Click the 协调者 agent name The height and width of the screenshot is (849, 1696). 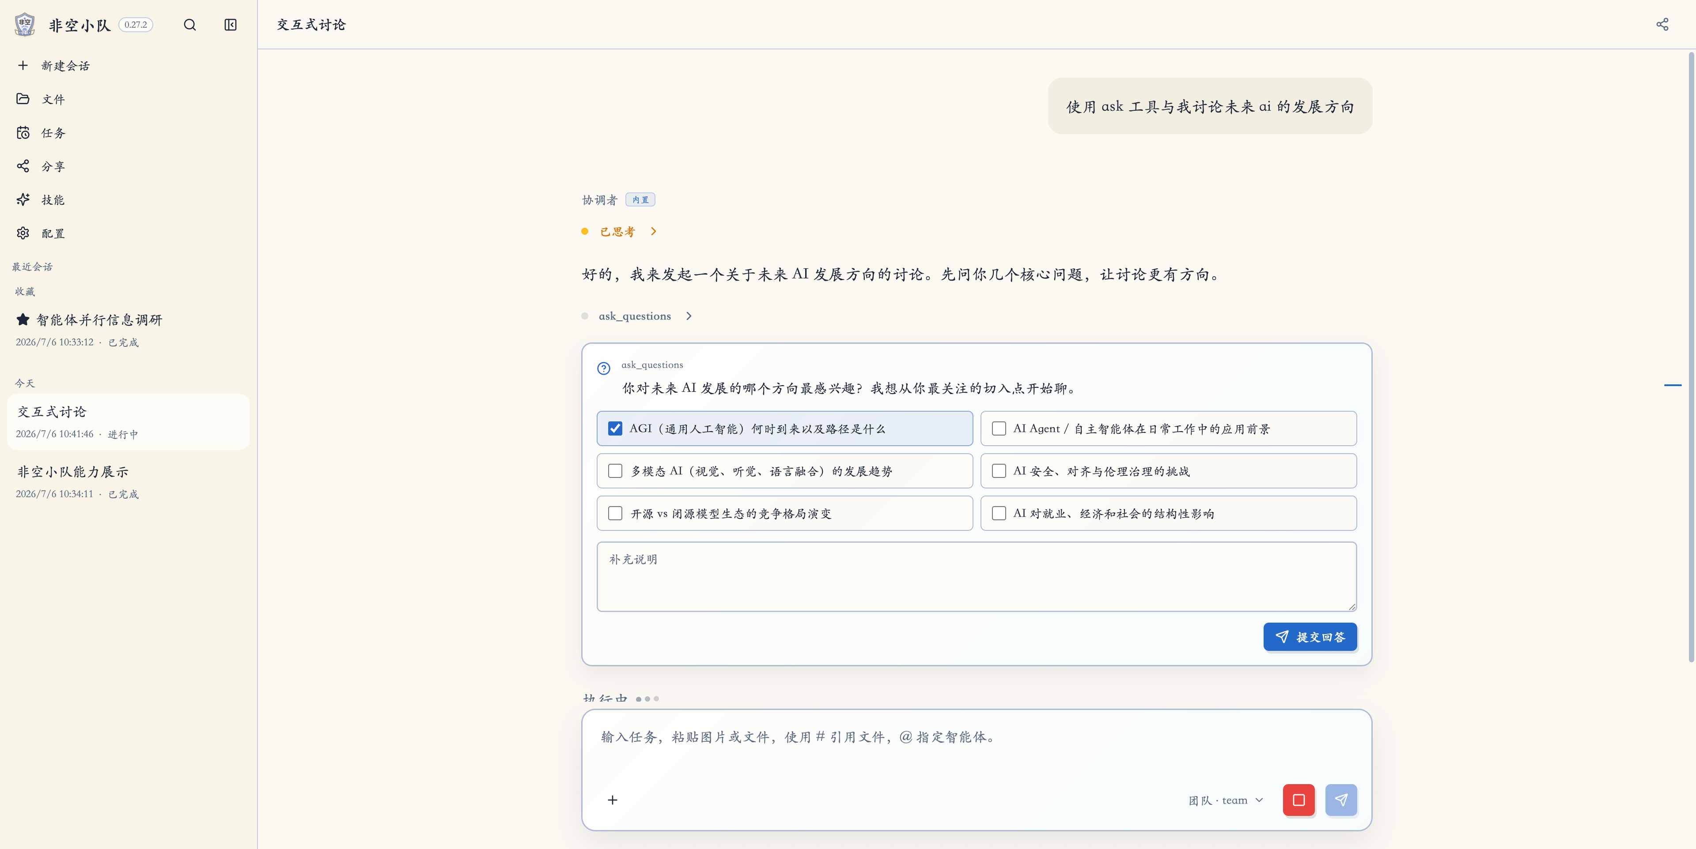coord(599,200)
